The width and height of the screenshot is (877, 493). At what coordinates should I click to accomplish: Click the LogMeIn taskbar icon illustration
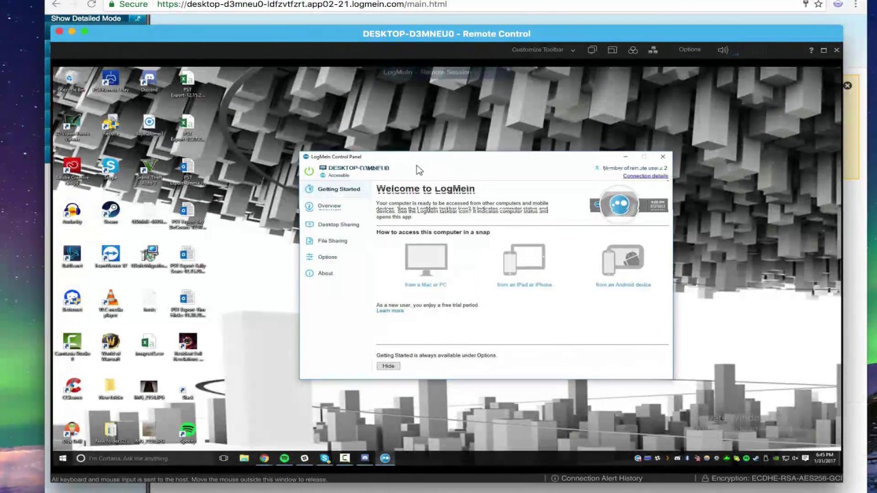click(619, 205)
